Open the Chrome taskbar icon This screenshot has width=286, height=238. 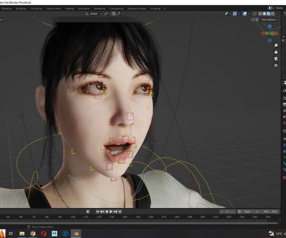pyautogui.click(x=33, y=233)
